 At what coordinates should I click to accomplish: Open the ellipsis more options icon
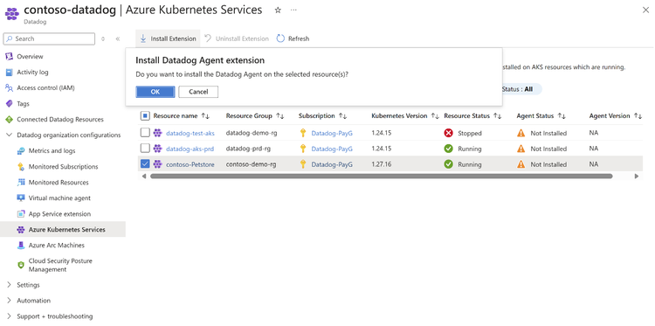pyautogui.click(x=293, y=10)
